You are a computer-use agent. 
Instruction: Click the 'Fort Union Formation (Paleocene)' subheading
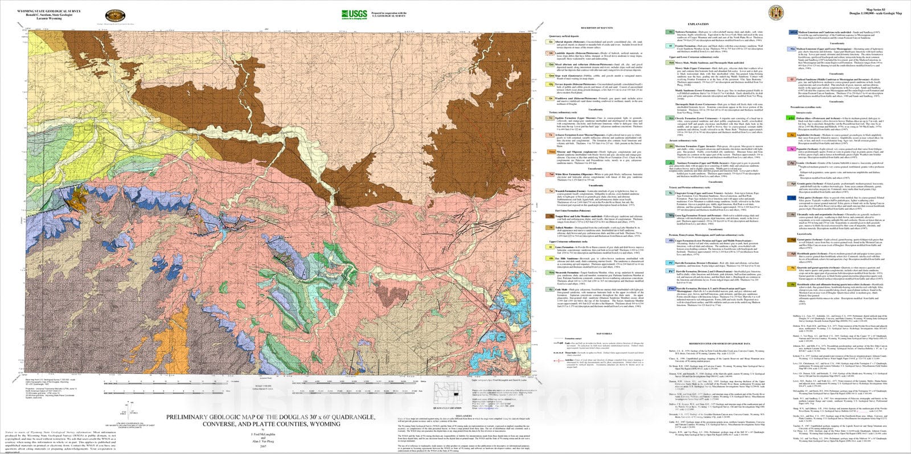pyautogui.click(x=572, y=210)
